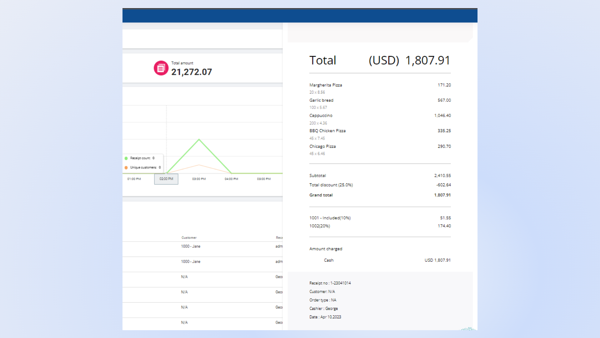This screenshot has width=600, height=338.
Task: Click the 01:00 PM axis label
Action: (134, 179)
